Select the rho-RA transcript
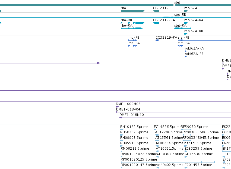Viewport: 231px width, 169px height. [132, 28]
